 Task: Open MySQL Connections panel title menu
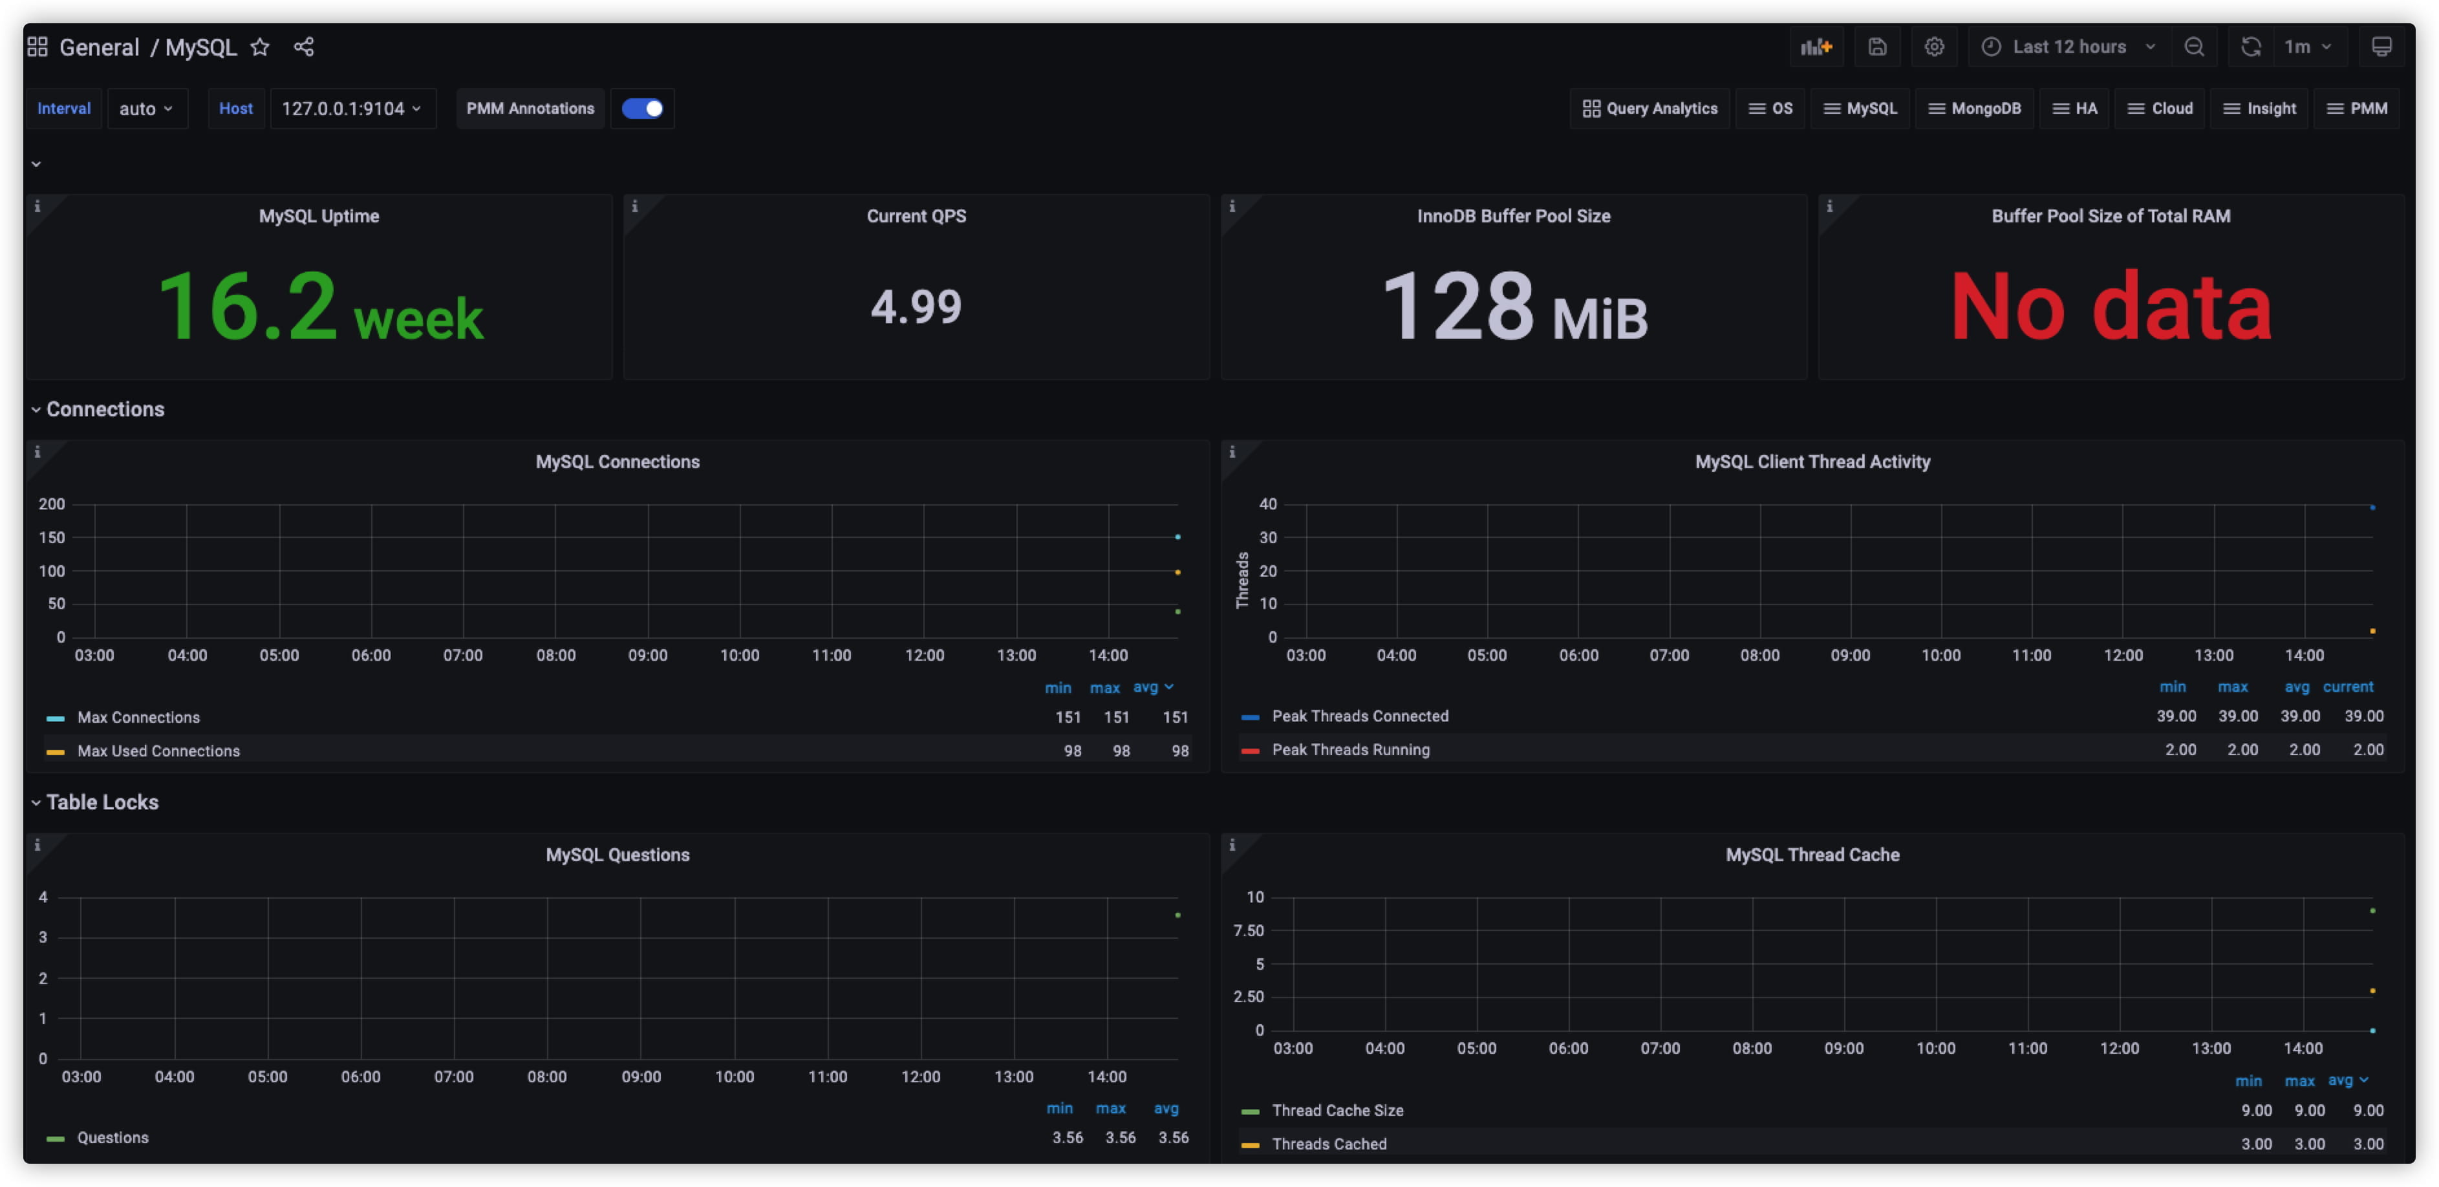(x=618, y=462)
